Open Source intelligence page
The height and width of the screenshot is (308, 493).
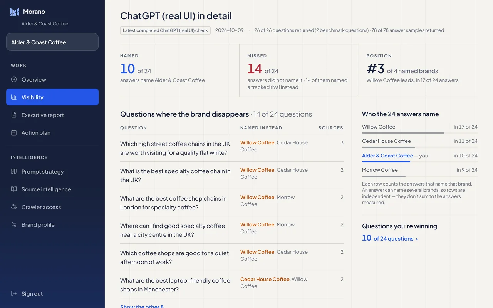(52, 189)
